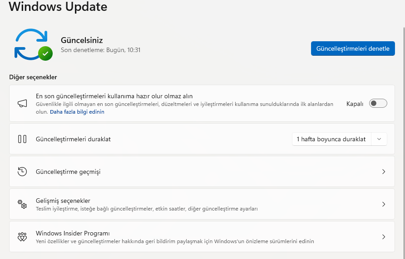This screenshot has width=405, height=259.
Task: Click the Güncelleştirmeleri duraklat row label
Action: pos(73,139)
